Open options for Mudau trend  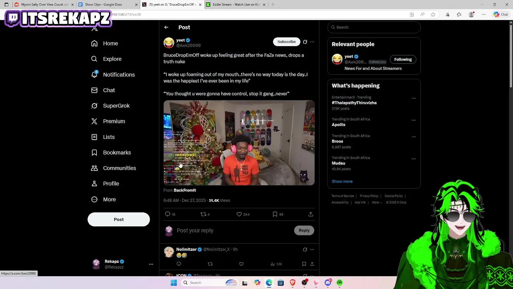coord(414,159)
